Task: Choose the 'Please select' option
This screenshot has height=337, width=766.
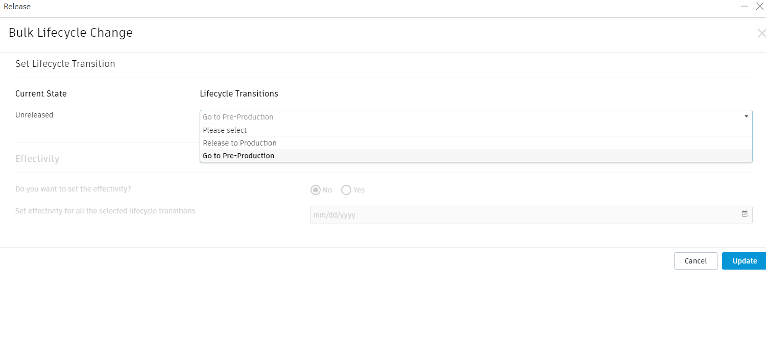Action: [225, 130]
